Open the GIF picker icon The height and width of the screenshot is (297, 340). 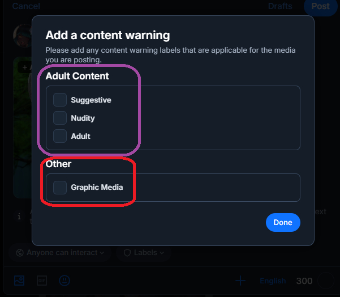coord(41,281)
